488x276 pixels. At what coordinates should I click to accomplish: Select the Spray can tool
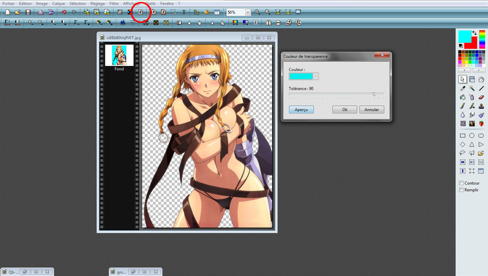pos(472,97)
